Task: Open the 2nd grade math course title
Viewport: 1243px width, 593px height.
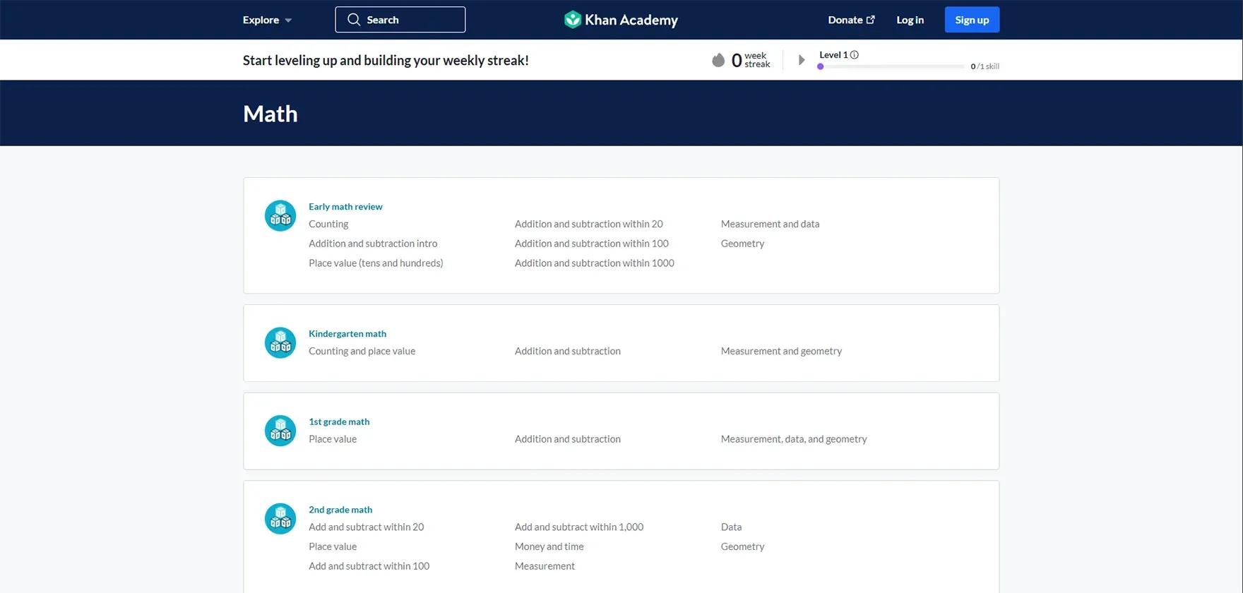Action: pos(340,510)
